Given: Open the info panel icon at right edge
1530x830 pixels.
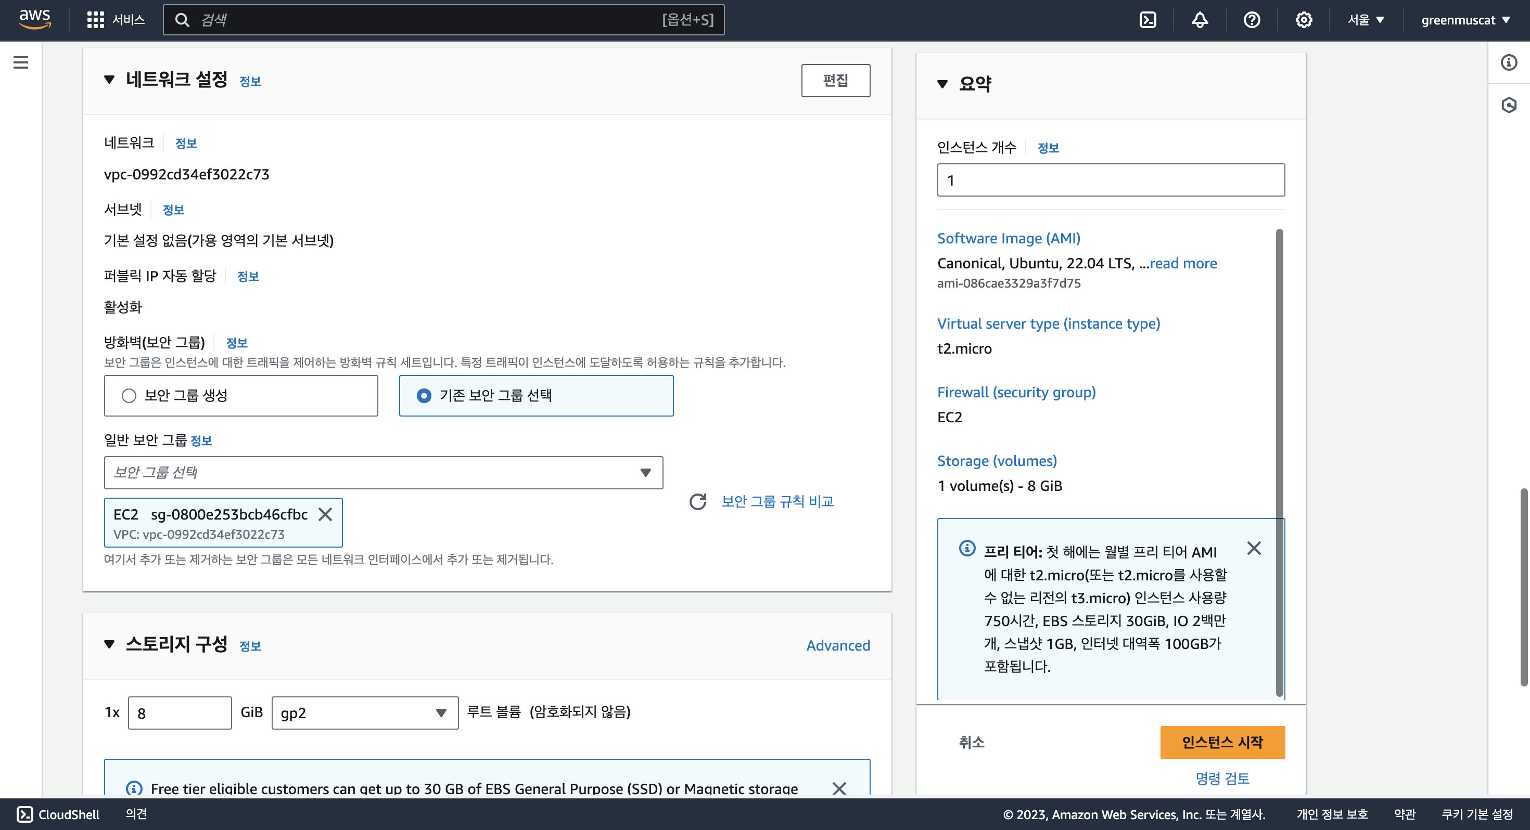Looking at the screenshot, I should (1509, 62).
